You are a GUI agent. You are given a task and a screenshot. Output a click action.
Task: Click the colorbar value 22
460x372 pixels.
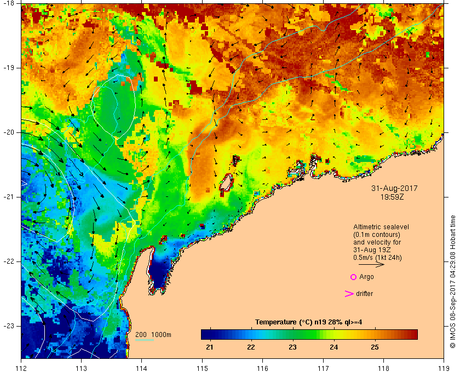(x=251, y=347)
